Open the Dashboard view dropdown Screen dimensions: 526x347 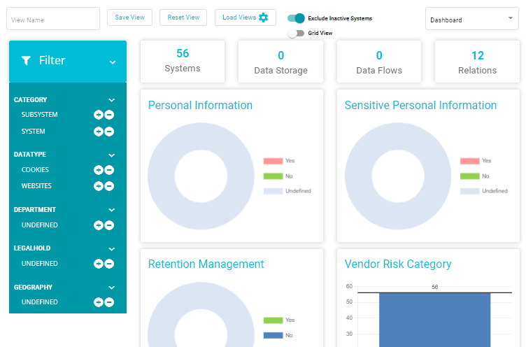(472, 19)
